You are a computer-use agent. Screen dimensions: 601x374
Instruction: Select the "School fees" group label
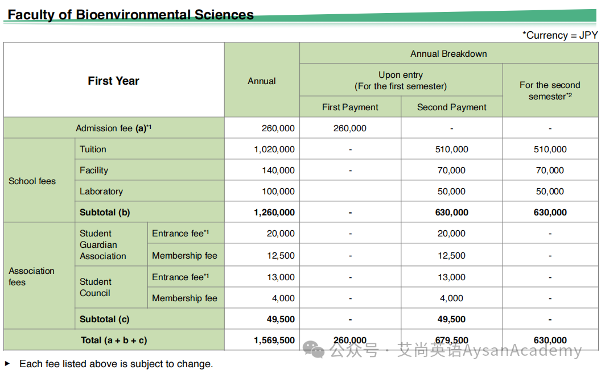(32, 181)
